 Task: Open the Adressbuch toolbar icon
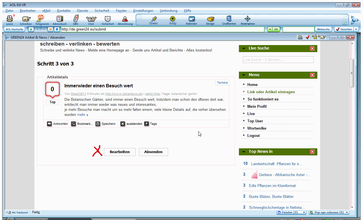point(60,19)
